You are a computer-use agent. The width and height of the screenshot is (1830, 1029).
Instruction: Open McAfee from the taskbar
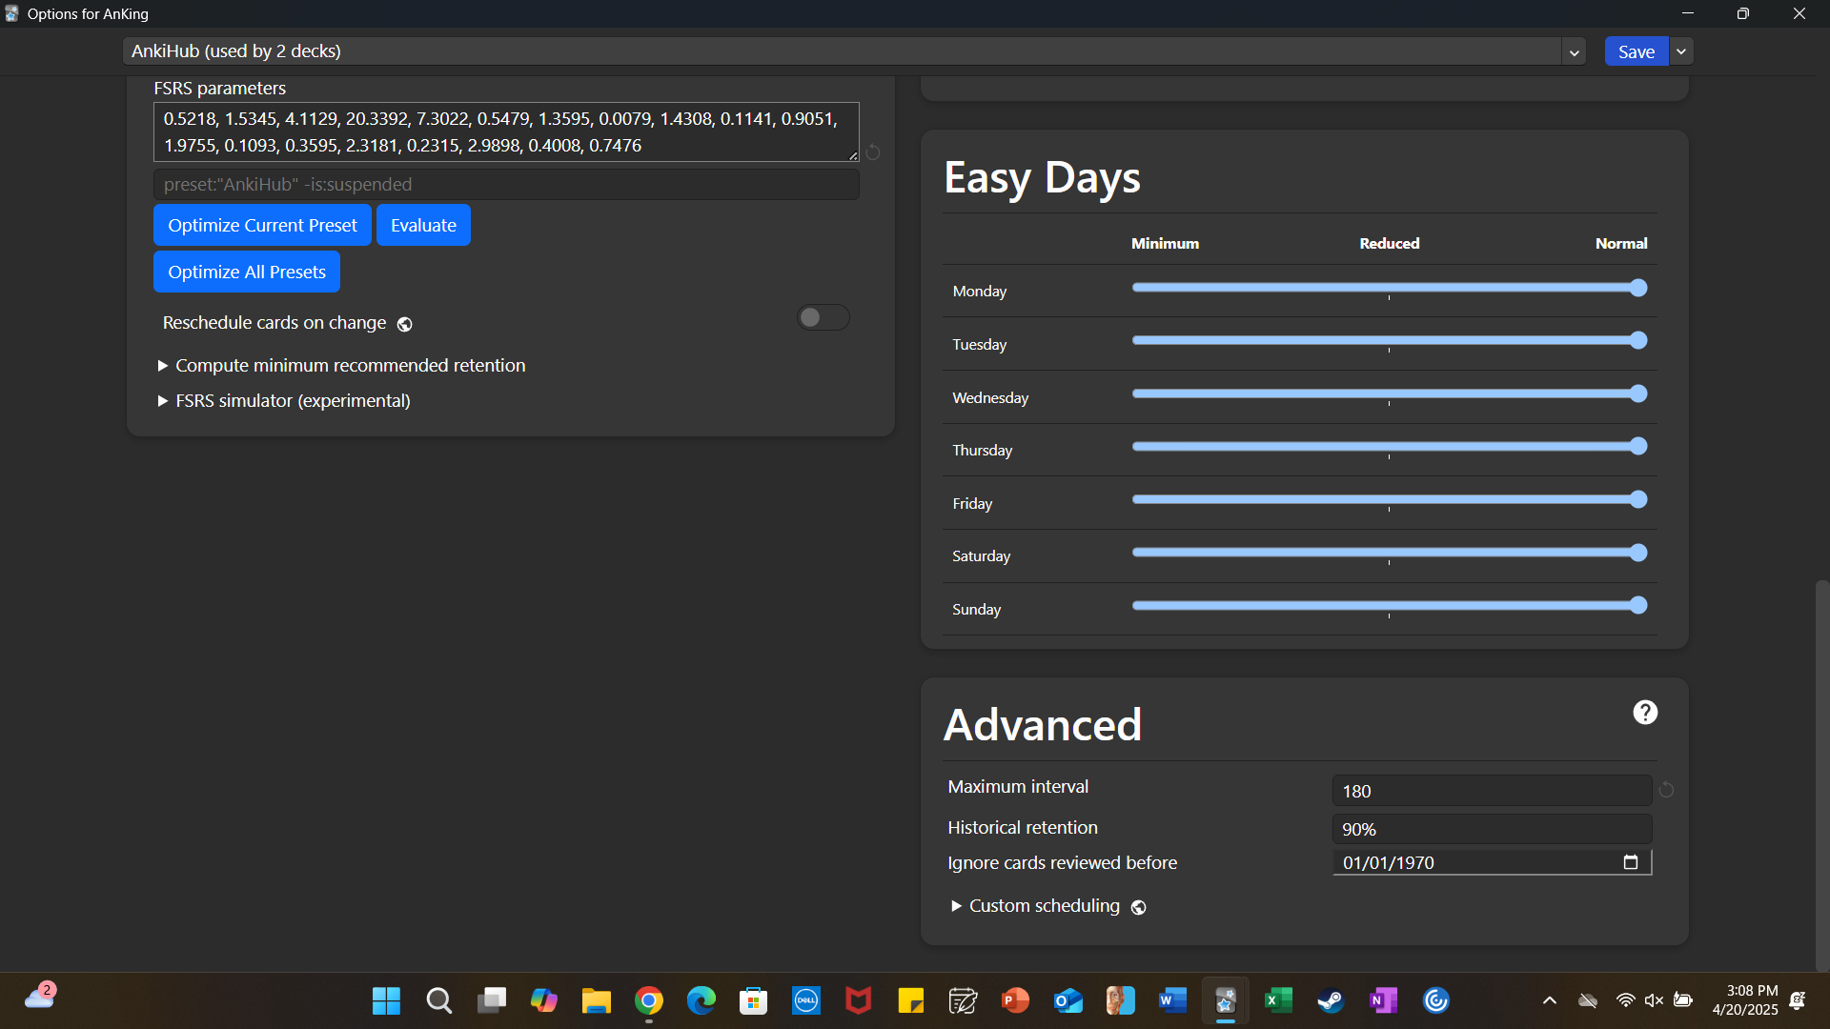tap(859, 1000)
